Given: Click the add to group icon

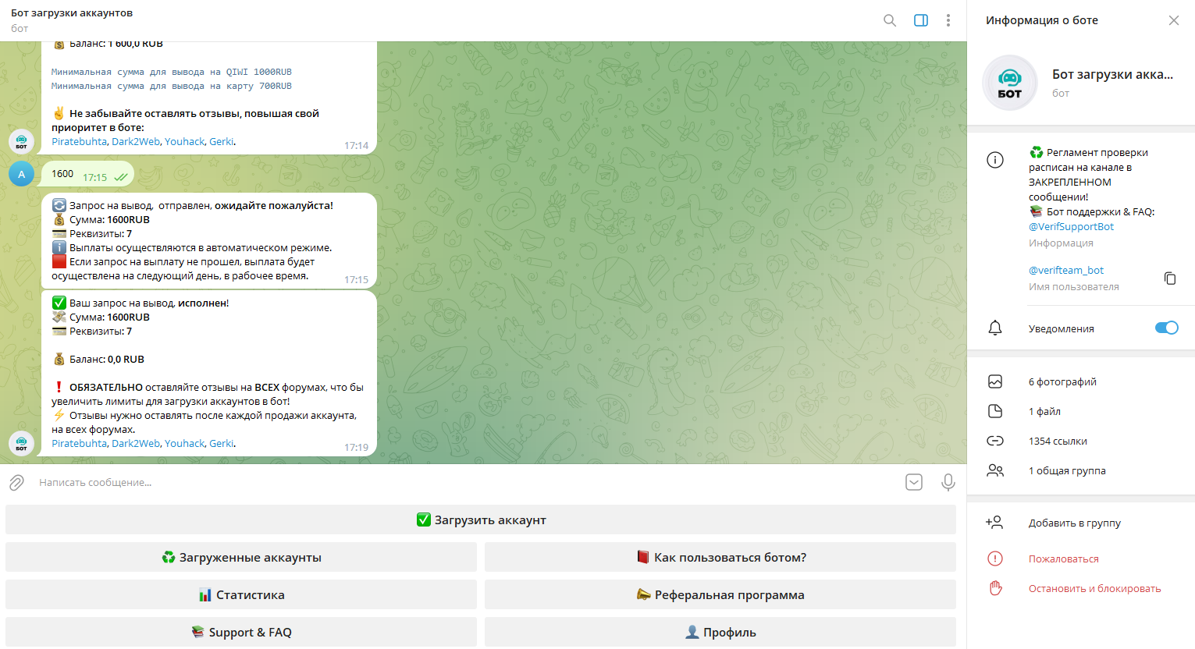Looking at the screenshot, I should coord(994,523).
